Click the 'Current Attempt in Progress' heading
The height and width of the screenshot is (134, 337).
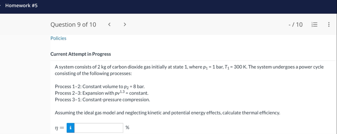click(x=80, y=54)
